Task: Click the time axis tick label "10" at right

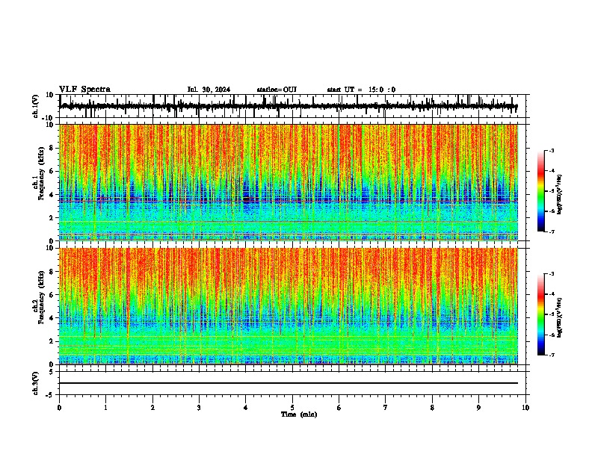Action: tap(525, 408)
